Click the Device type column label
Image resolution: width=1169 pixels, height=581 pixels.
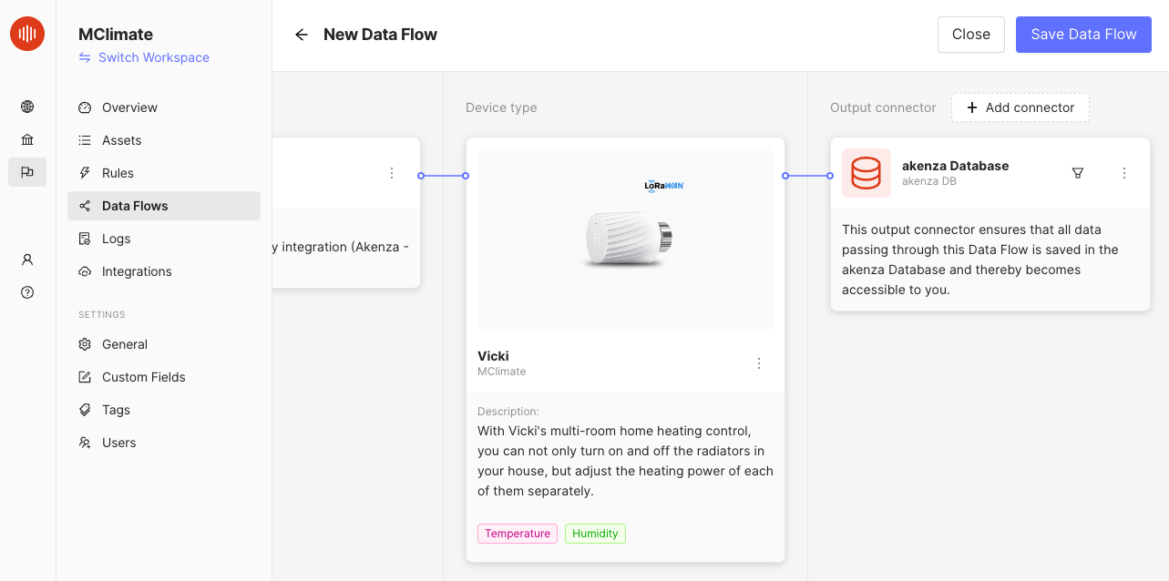(501, 107)
